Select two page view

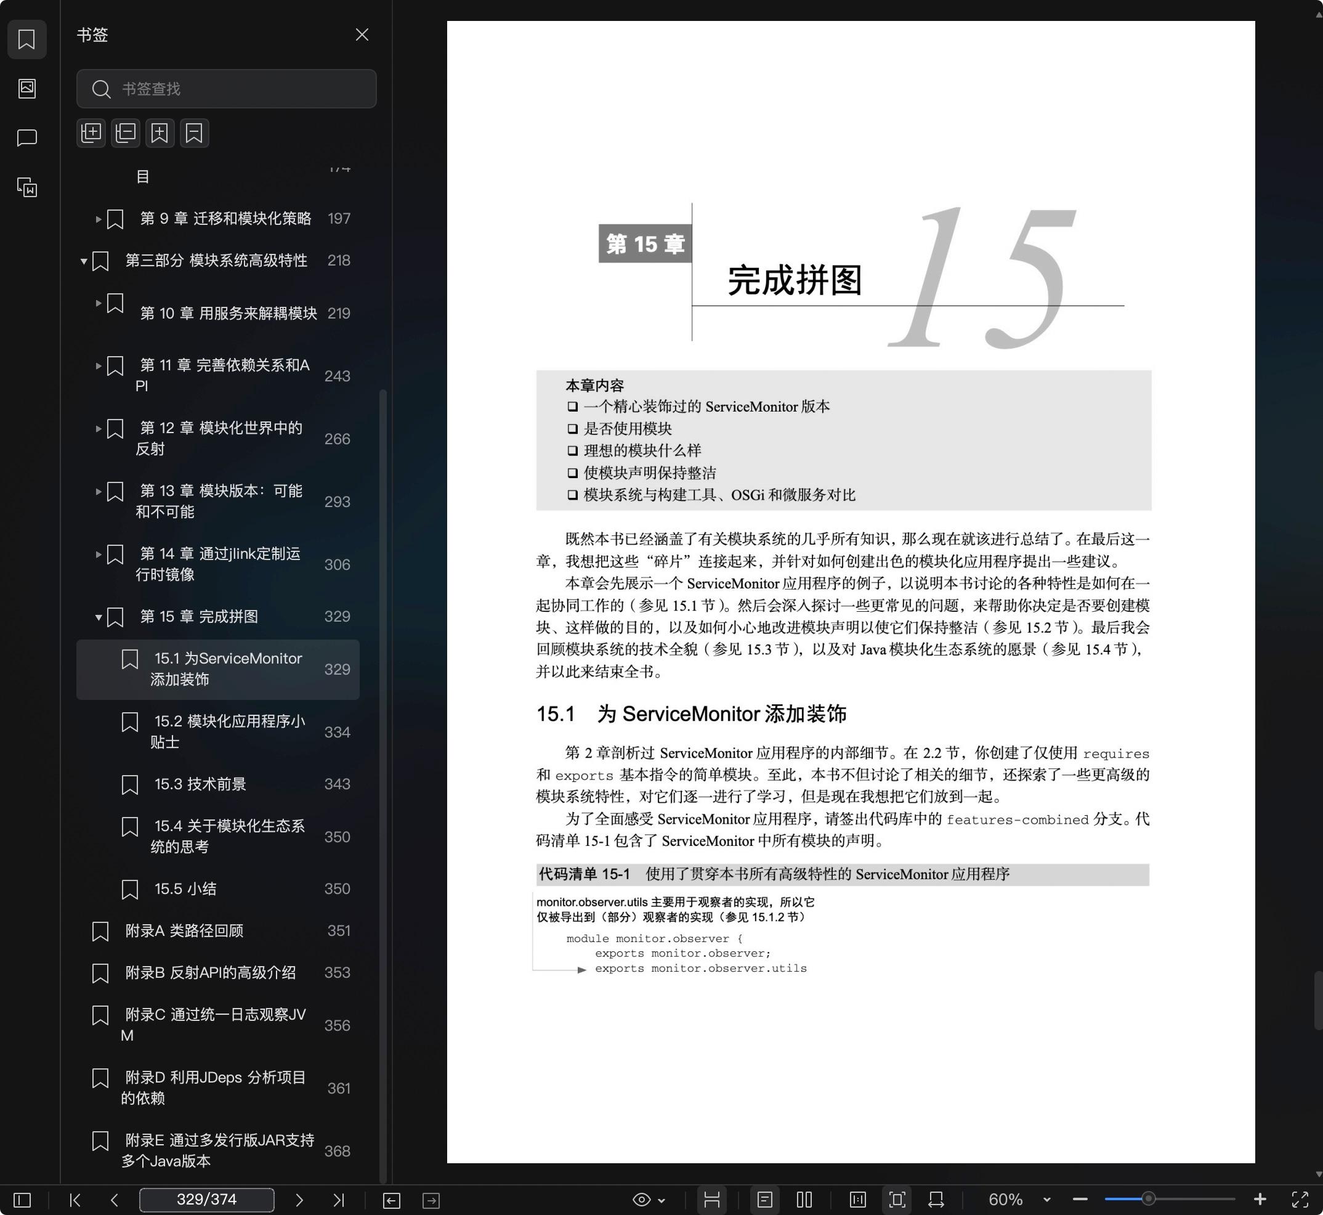(804, 1201)
